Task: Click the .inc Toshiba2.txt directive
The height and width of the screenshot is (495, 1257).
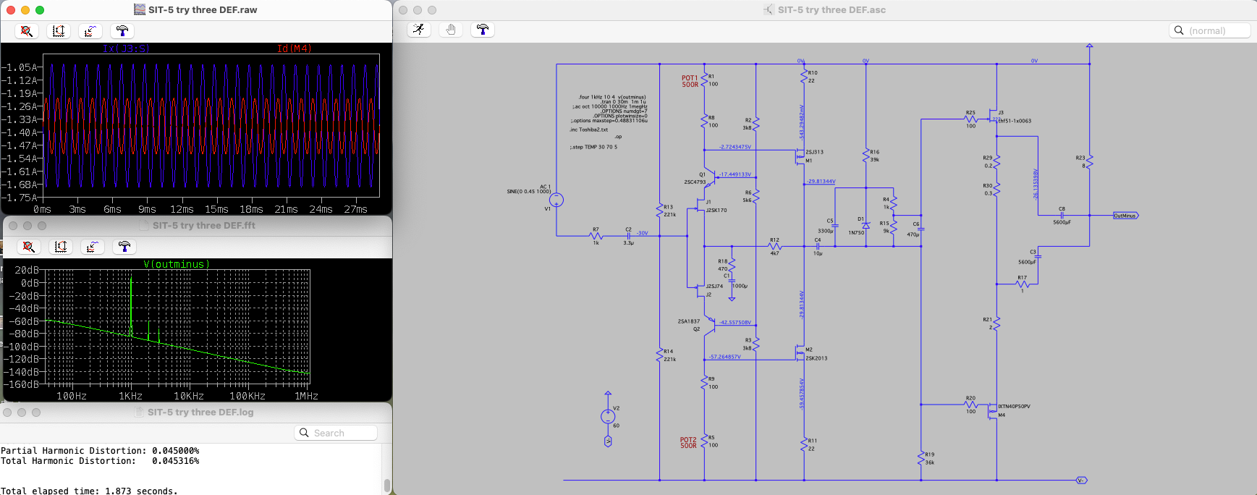Action: pos(589,130)
